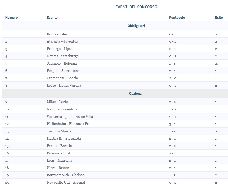Click the Esito column header
This screenshot has width=228, height=190.
coord(219,18)
